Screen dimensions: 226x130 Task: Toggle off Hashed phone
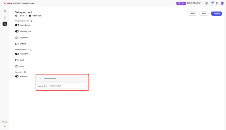[x=17, y=31]
